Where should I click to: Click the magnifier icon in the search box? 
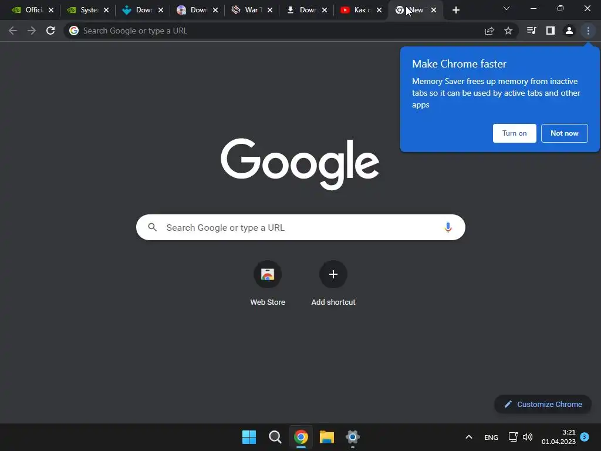152,227
